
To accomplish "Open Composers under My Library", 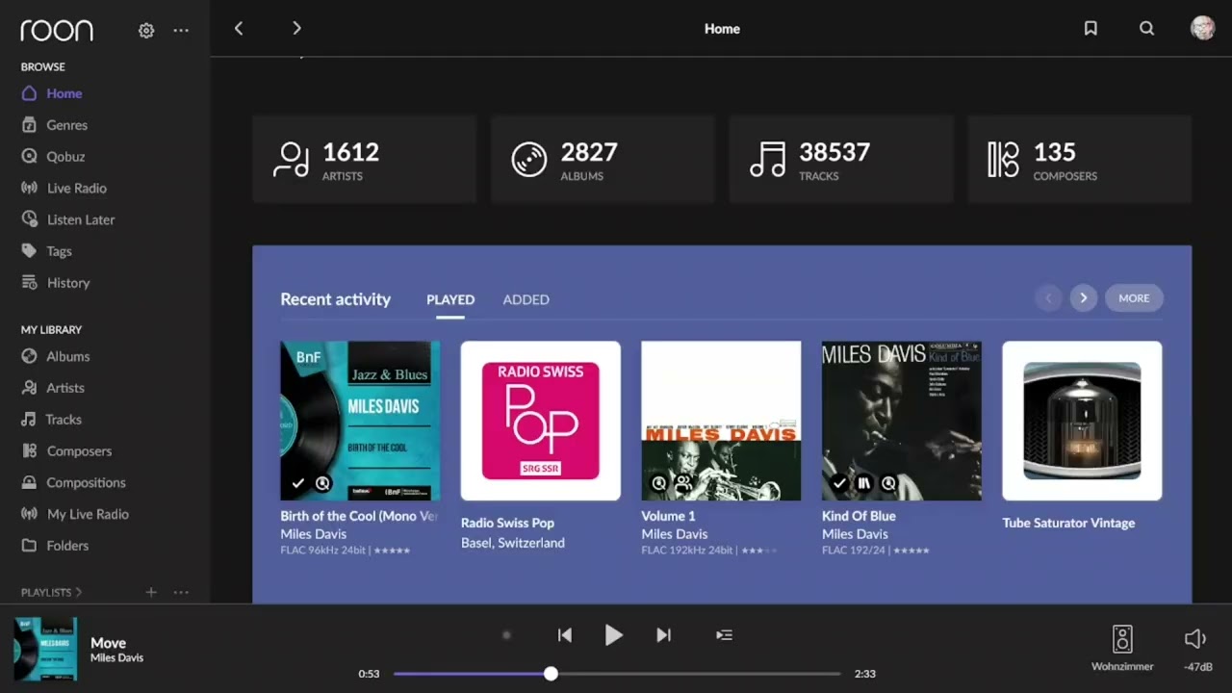I will (66, 451).
